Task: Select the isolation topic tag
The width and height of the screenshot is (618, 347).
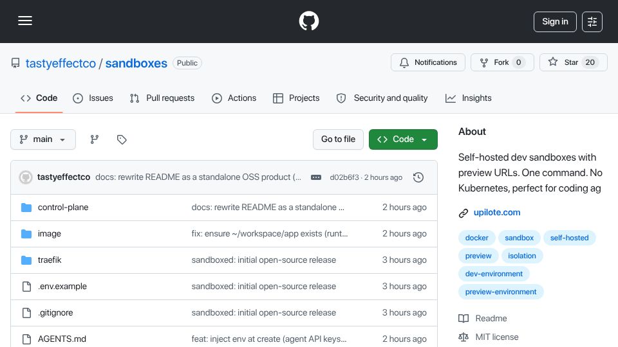Action: [x=522, y=256]
